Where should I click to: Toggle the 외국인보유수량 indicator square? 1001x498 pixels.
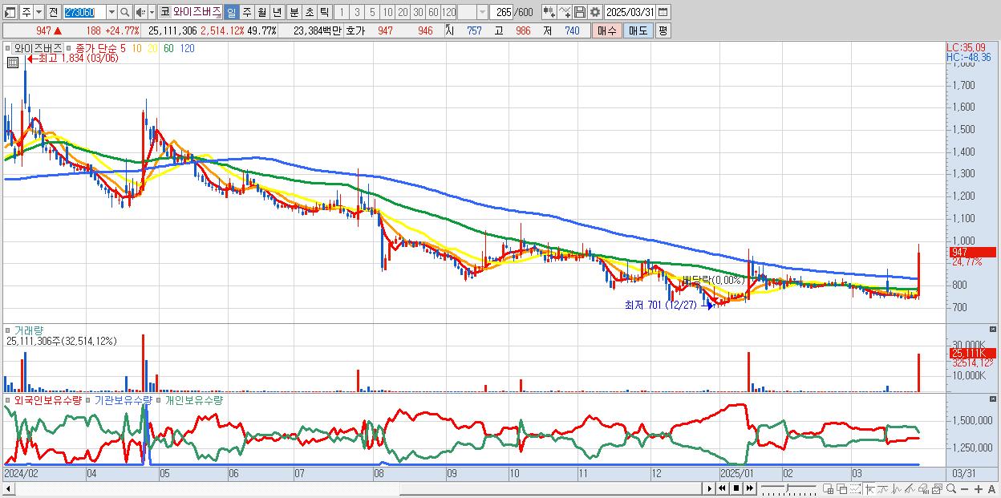point(9,399)
